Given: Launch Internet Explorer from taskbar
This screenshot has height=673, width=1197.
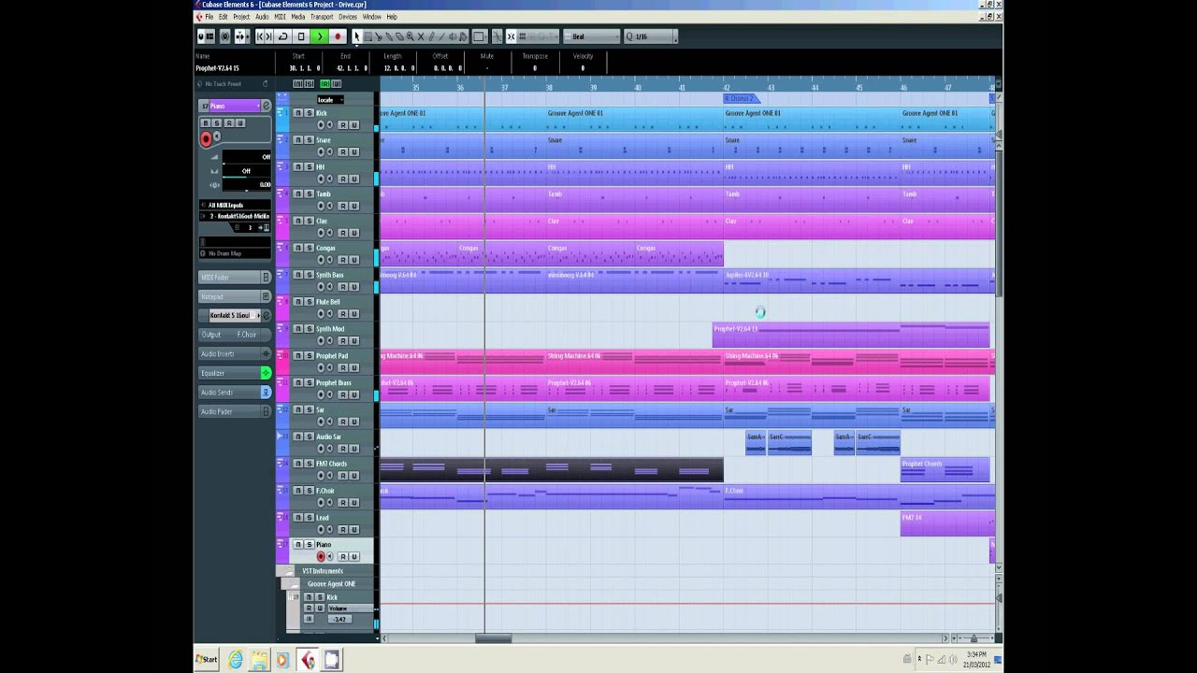Looking at the screenshot, I should tap(236, 660).
